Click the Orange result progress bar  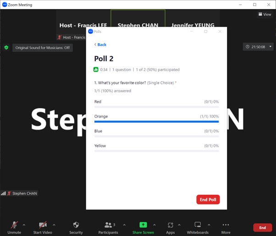pyautogui.click(x=156, y=121)
